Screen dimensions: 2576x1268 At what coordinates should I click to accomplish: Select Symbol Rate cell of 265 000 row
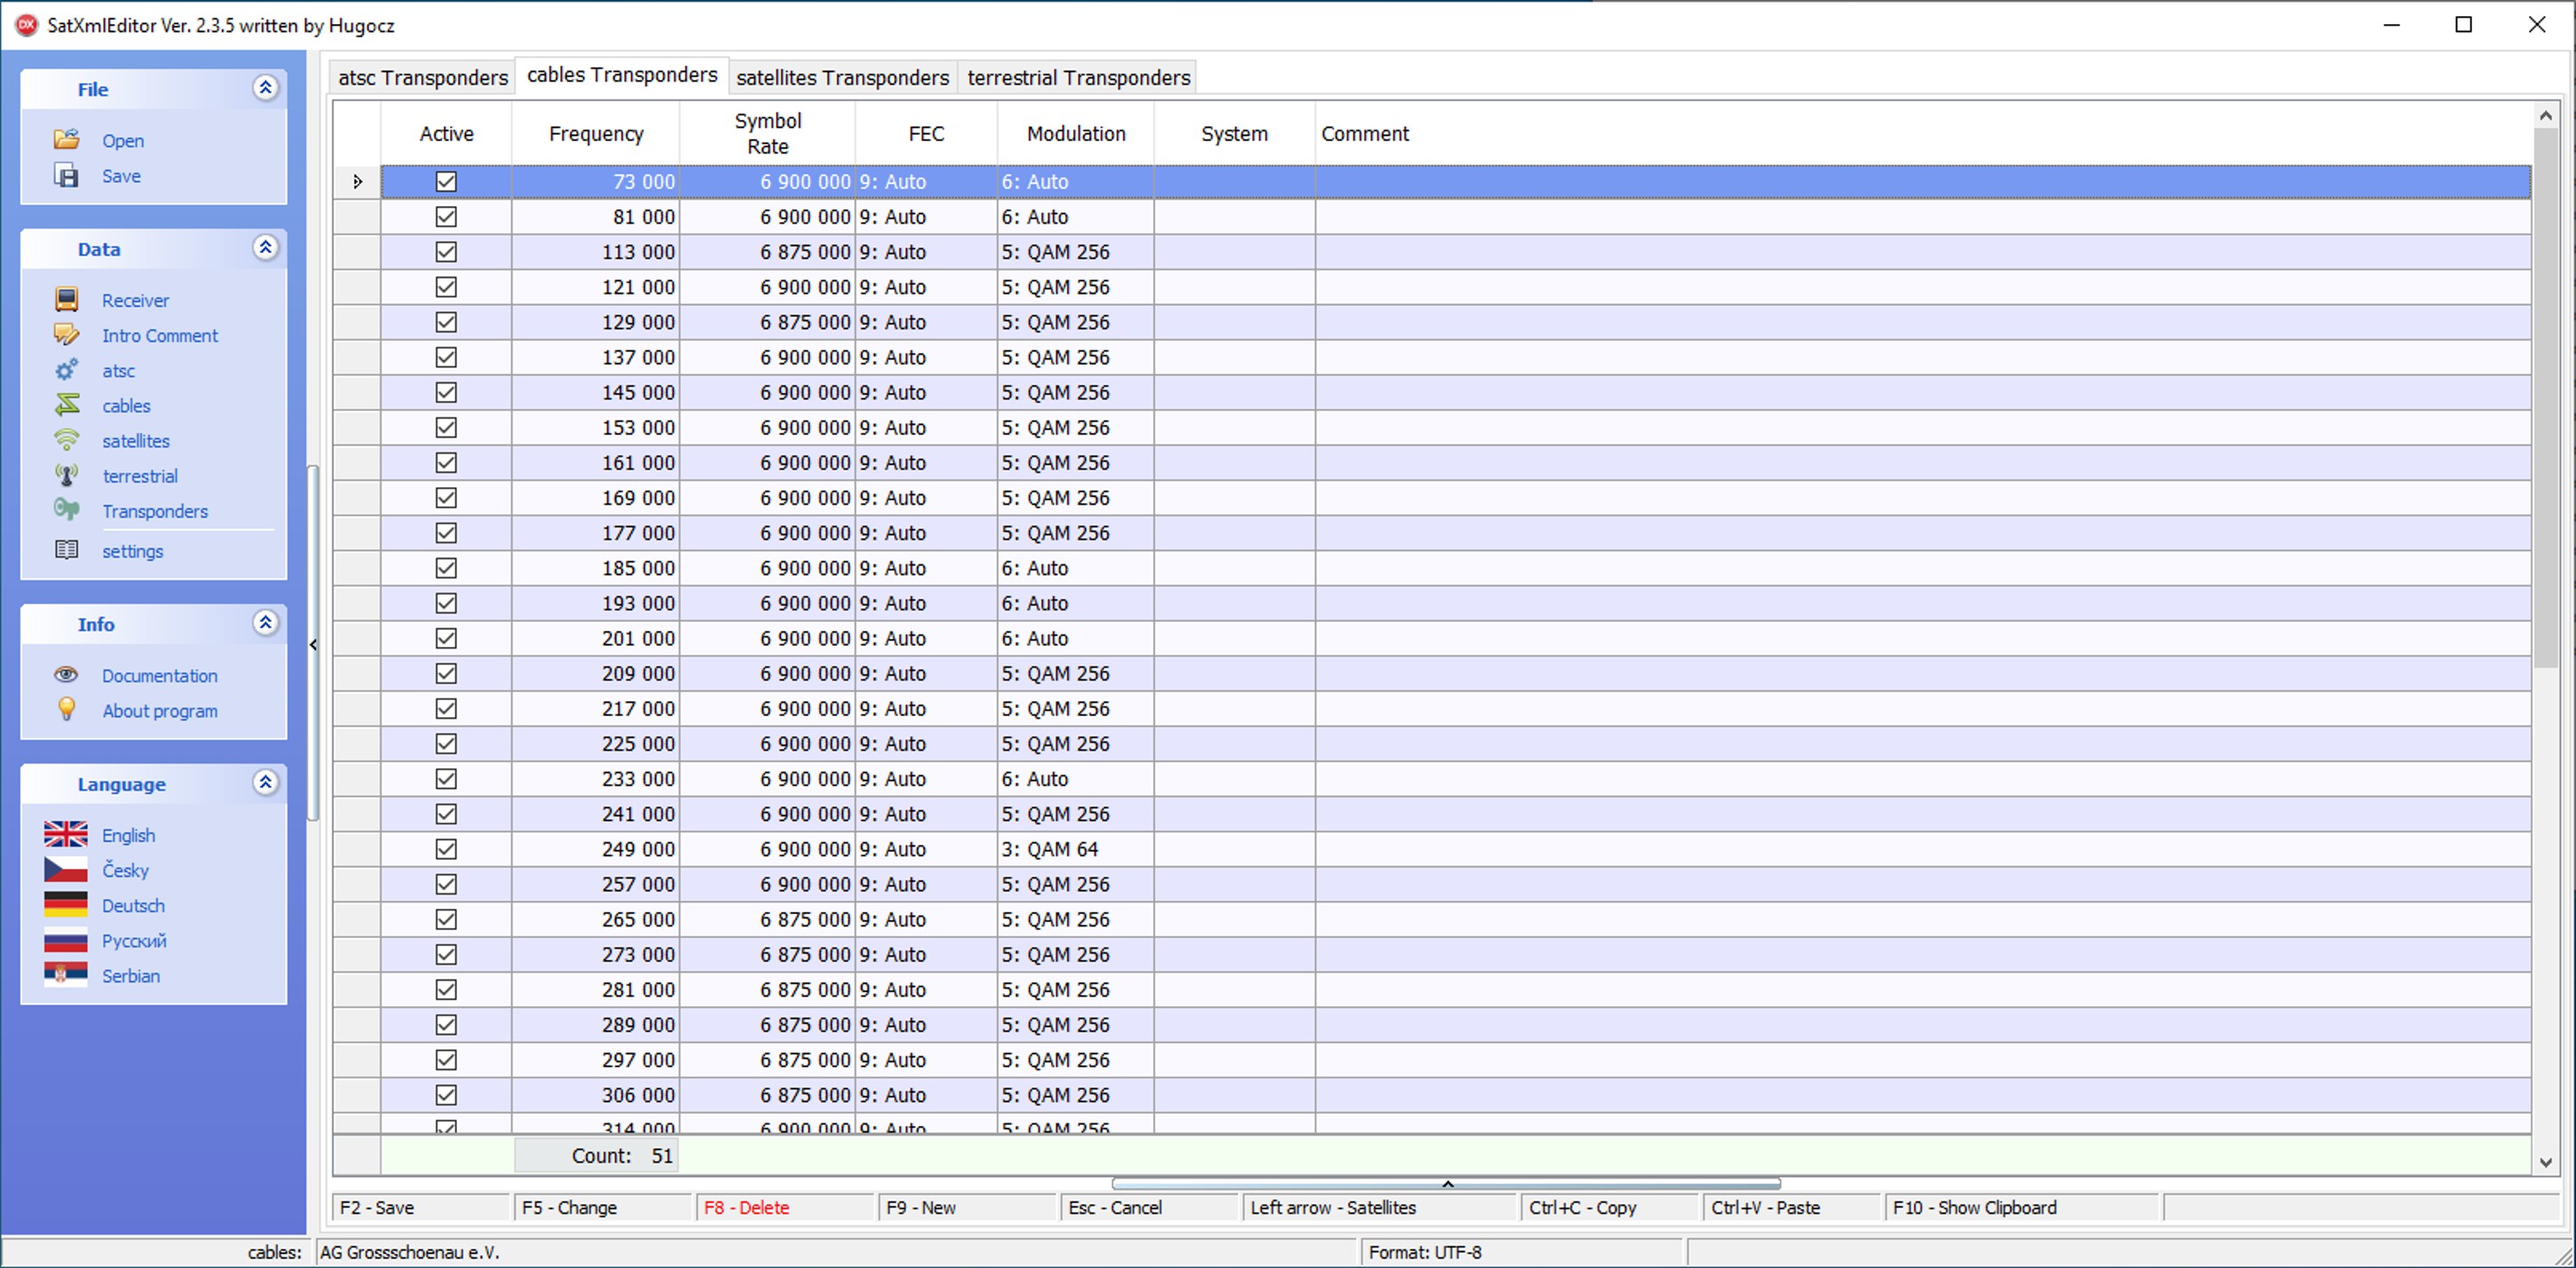(x=767, y=919)
